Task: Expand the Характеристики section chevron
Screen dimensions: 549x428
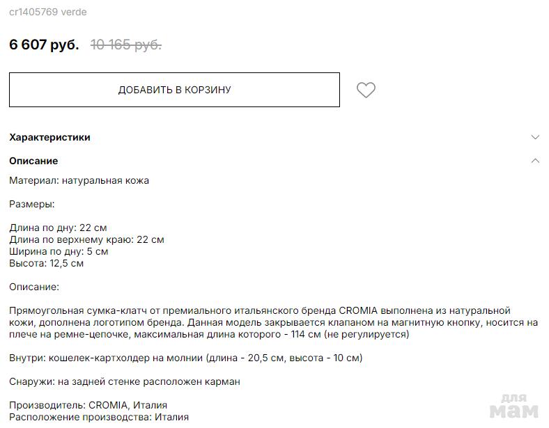Action: click(x=535, y=137)
